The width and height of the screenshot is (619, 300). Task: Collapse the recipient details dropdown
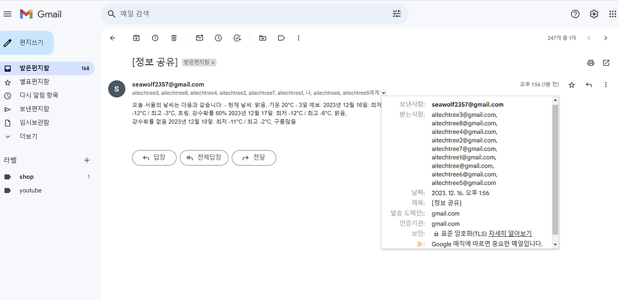point(383,93)
